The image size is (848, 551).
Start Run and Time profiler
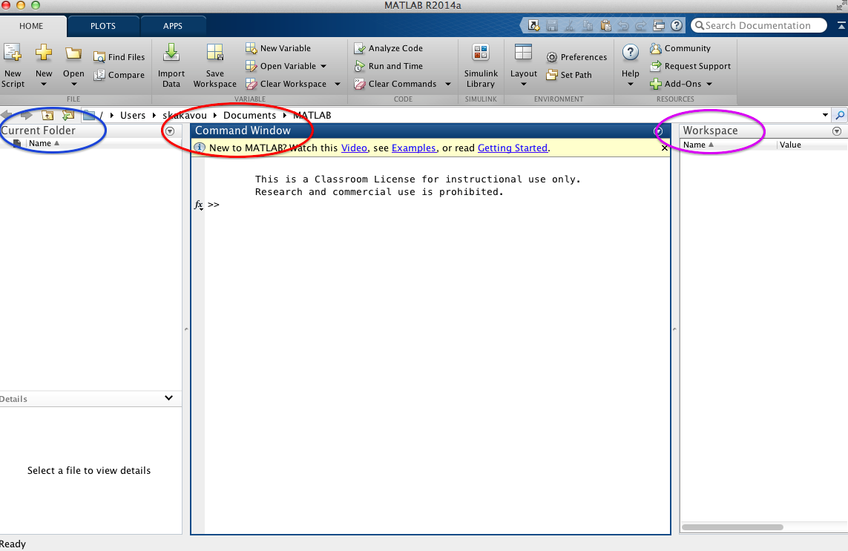(388, 66)
